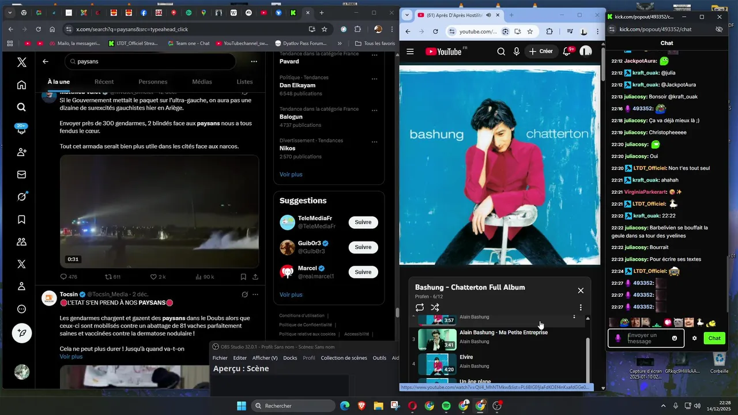Open Docks menu in OBS Studio
This screenshot has height=415, width=738.
point(290,358)
